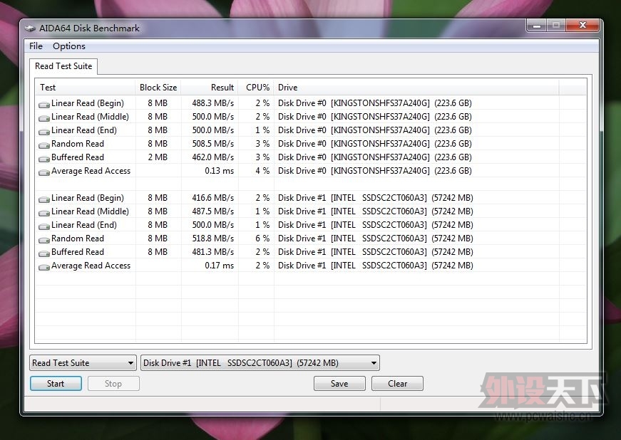The image size is (621, 440).
Task: Select the Read Test Suite tab
Action: (63, 66)
